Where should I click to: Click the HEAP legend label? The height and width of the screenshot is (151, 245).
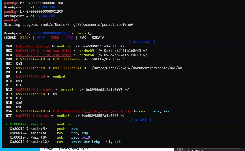[x=41, y=37]
